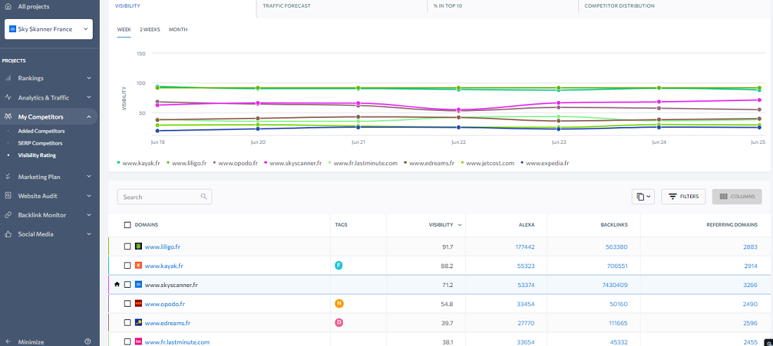Expand the Marketing Plan chevron
This screenshot has width=773, height=346.
[89, 177]
